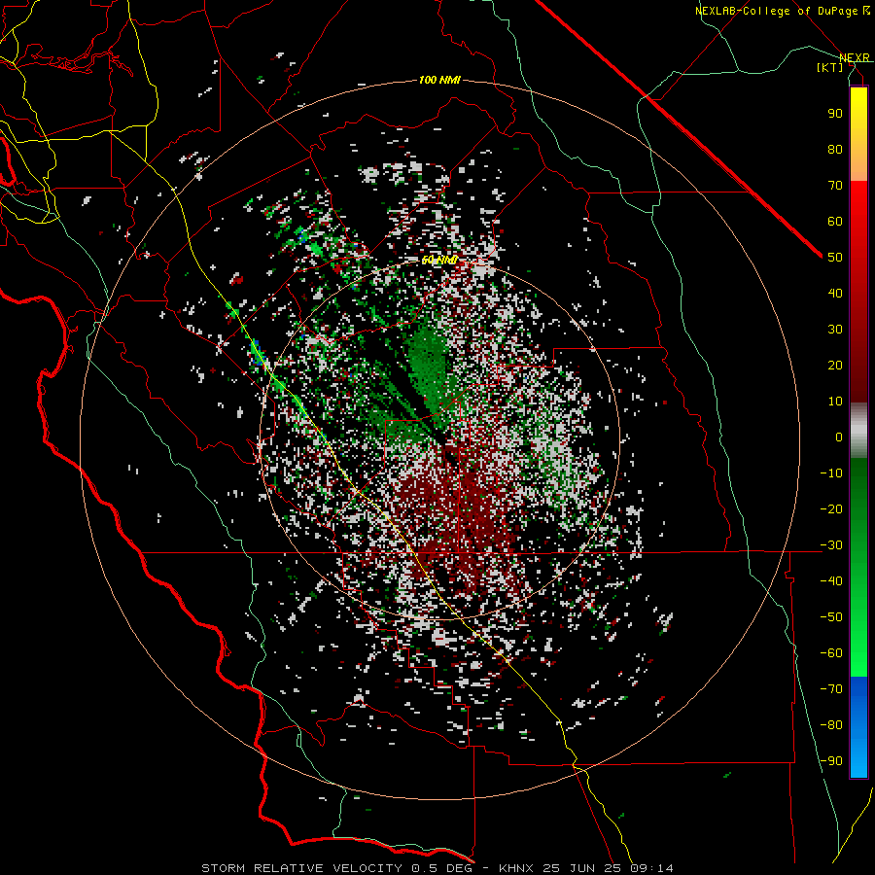Click the -40 scale value
Viewport: 875px width, 875px height.
pyautogui.click(x=831, y=581)
